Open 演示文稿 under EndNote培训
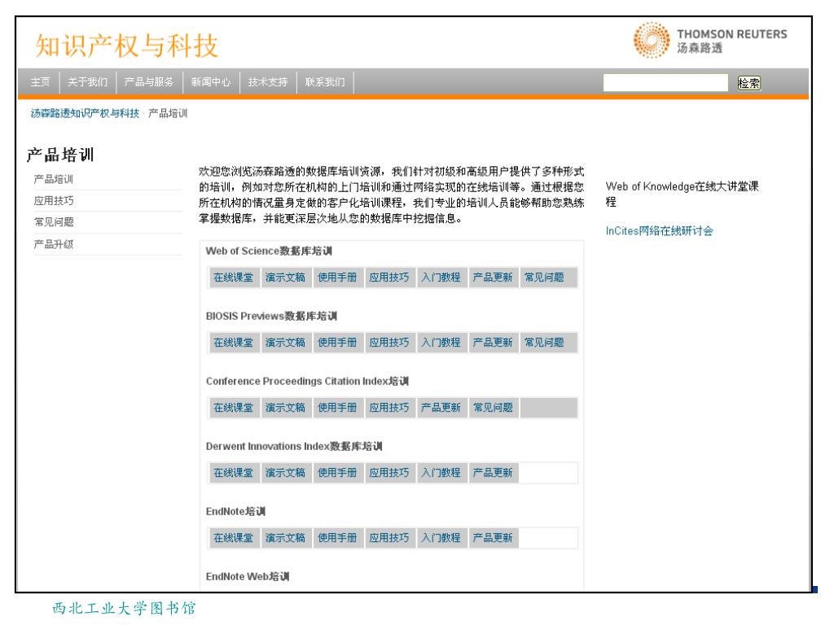834x625 pixels. pos(286,538)
